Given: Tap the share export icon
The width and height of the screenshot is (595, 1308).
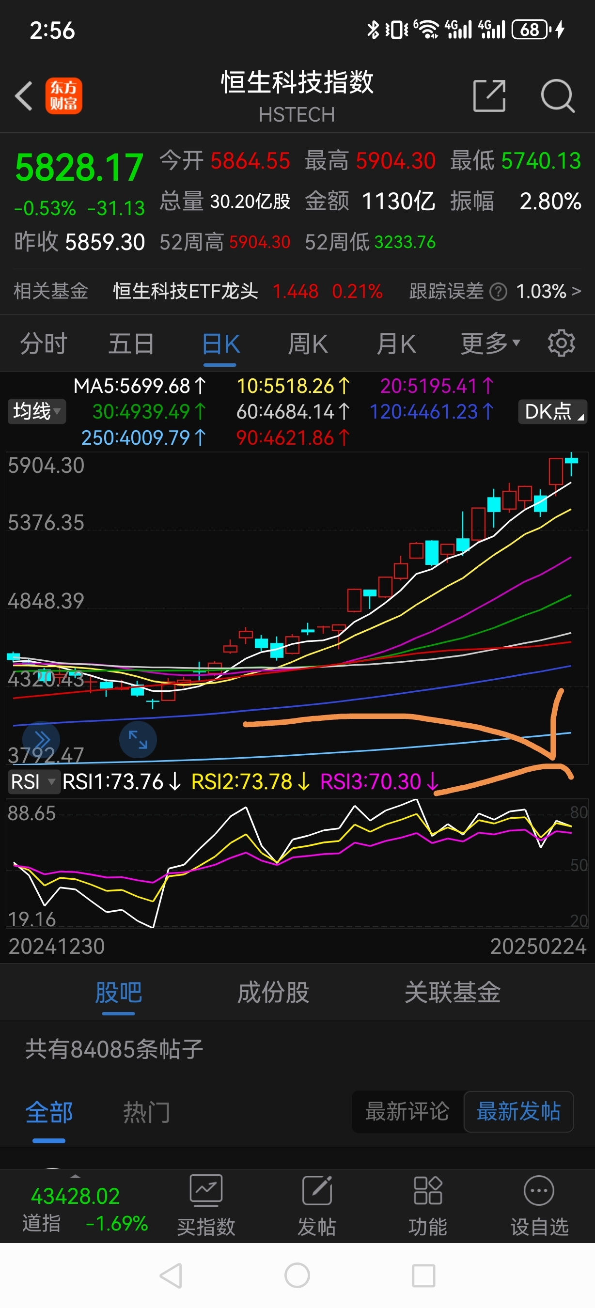Looking at the screenshot, I should (x=489, y=95).
